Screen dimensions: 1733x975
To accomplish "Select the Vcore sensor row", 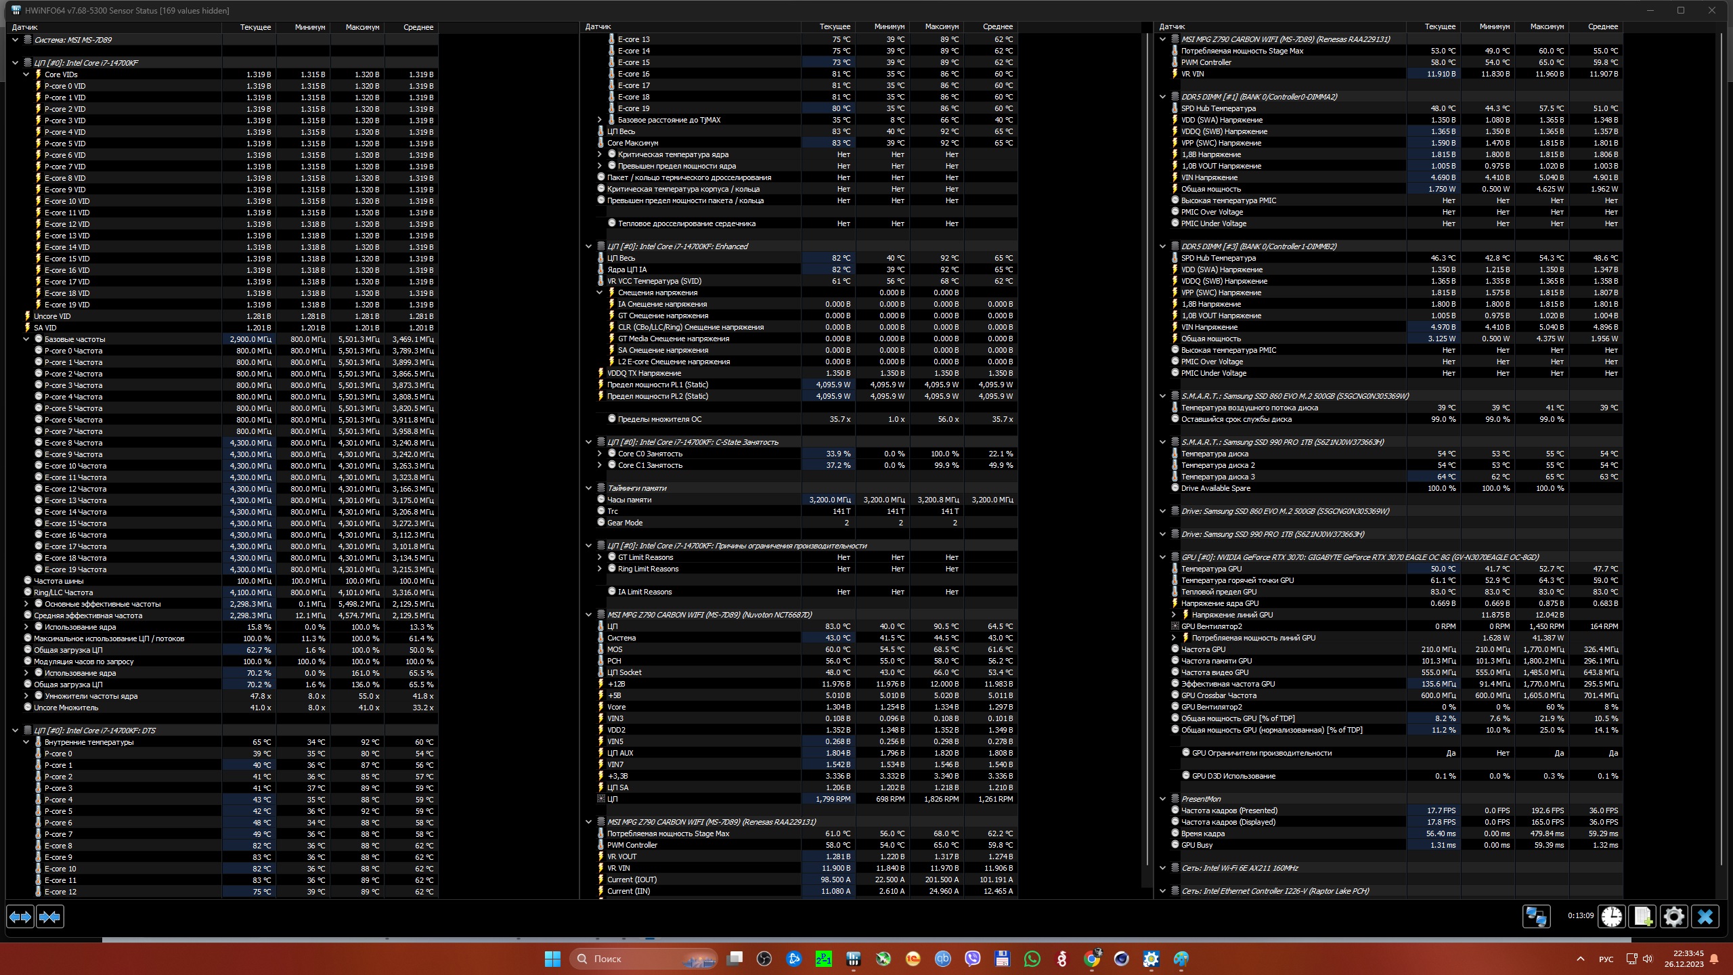I will pyautogui.click(x=617, y=707).
